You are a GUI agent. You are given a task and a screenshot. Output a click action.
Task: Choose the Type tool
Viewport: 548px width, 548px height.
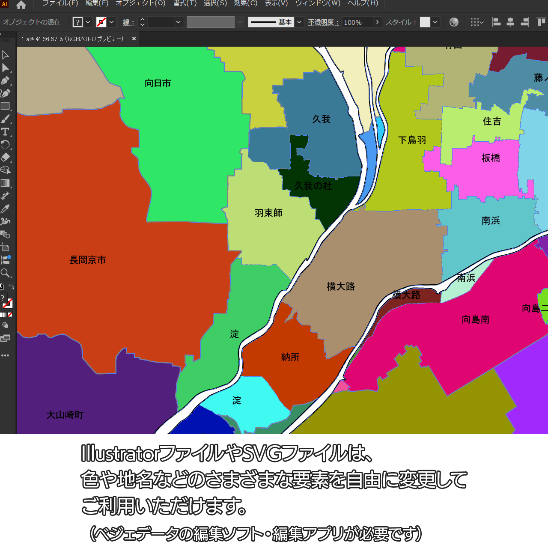[x=5, y=132]
